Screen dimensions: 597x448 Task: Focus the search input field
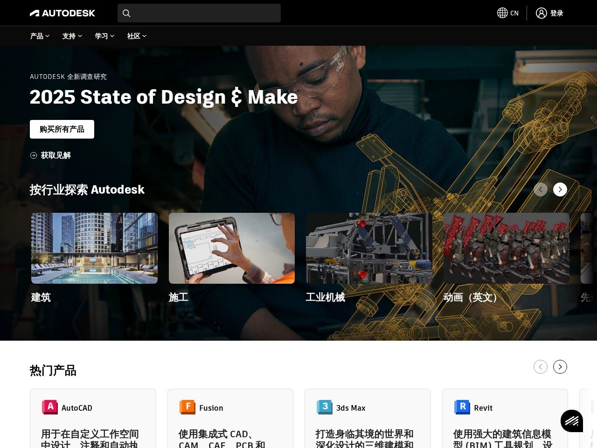(x=205, y=13)
